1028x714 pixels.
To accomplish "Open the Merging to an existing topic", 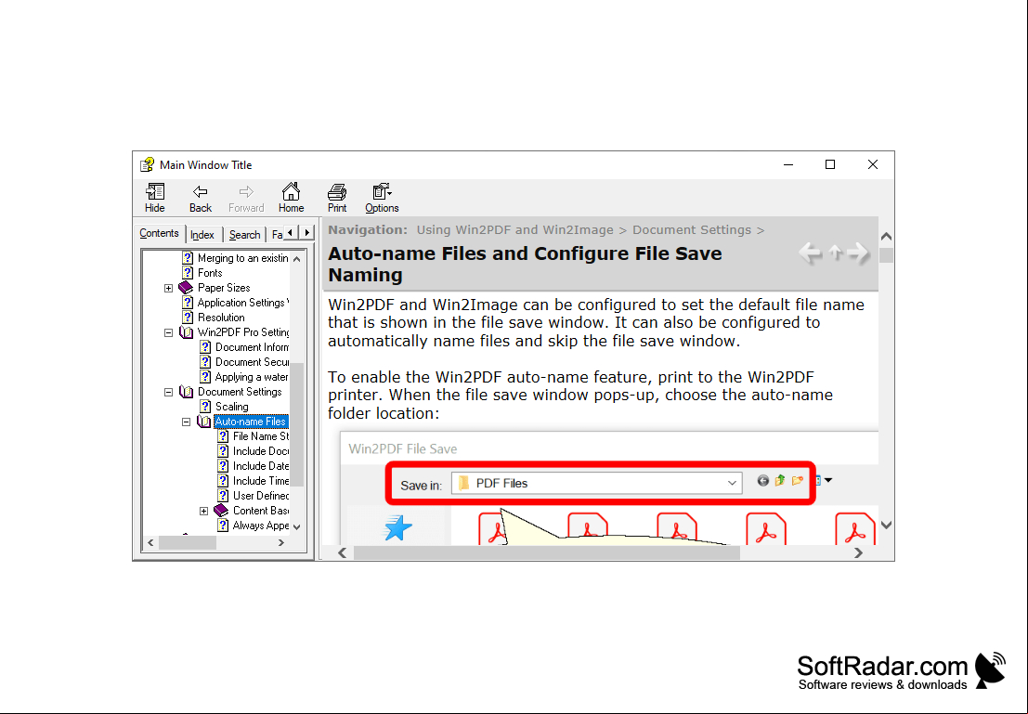I will (242, 258).
